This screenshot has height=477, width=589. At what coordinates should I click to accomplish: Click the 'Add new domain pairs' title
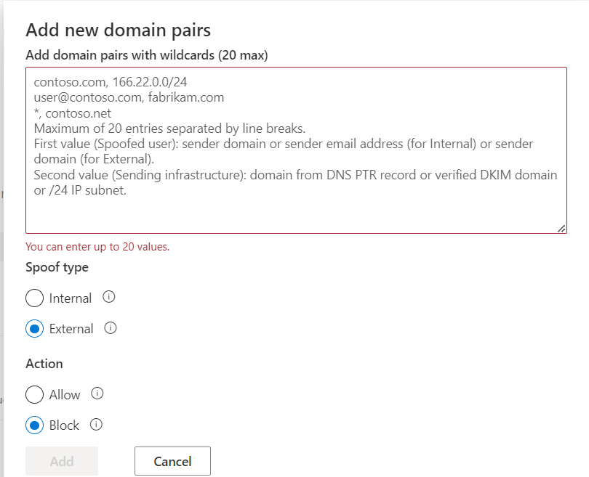[118, 30]
